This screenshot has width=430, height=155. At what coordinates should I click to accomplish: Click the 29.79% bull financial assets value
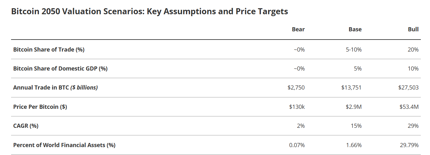point(409,145)
